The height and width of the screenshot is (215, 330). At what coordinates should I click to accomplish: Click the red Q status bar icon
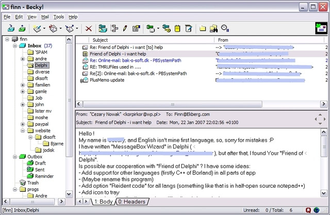click(308, 210)
